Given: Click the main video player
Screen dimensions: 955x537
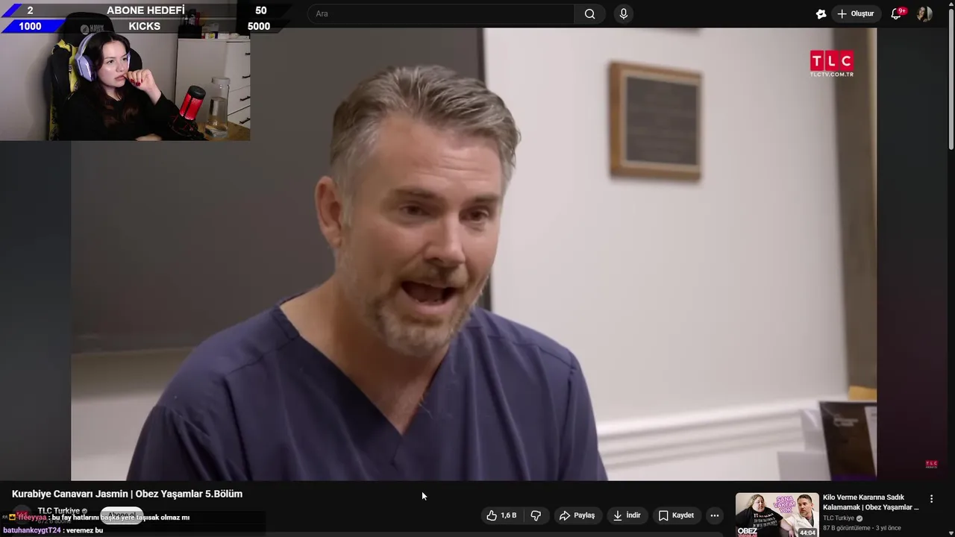Looking at the screenshot, I should tap(474, 254).
